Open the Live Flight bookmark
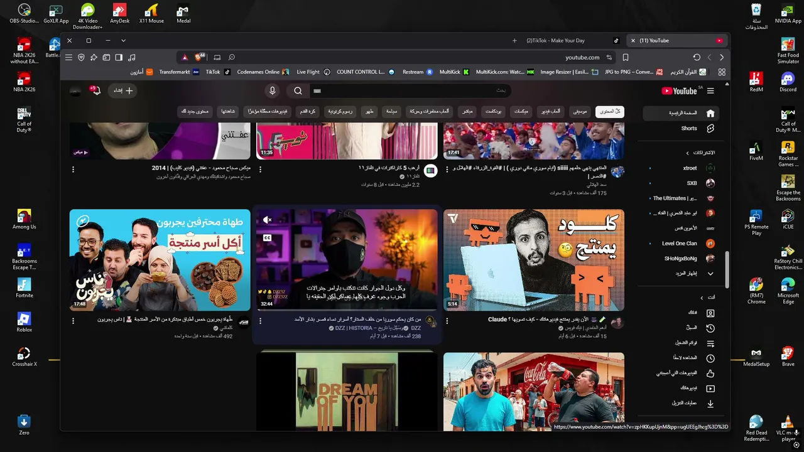Viewport: 804px width, 452px height. click(313, 72)
